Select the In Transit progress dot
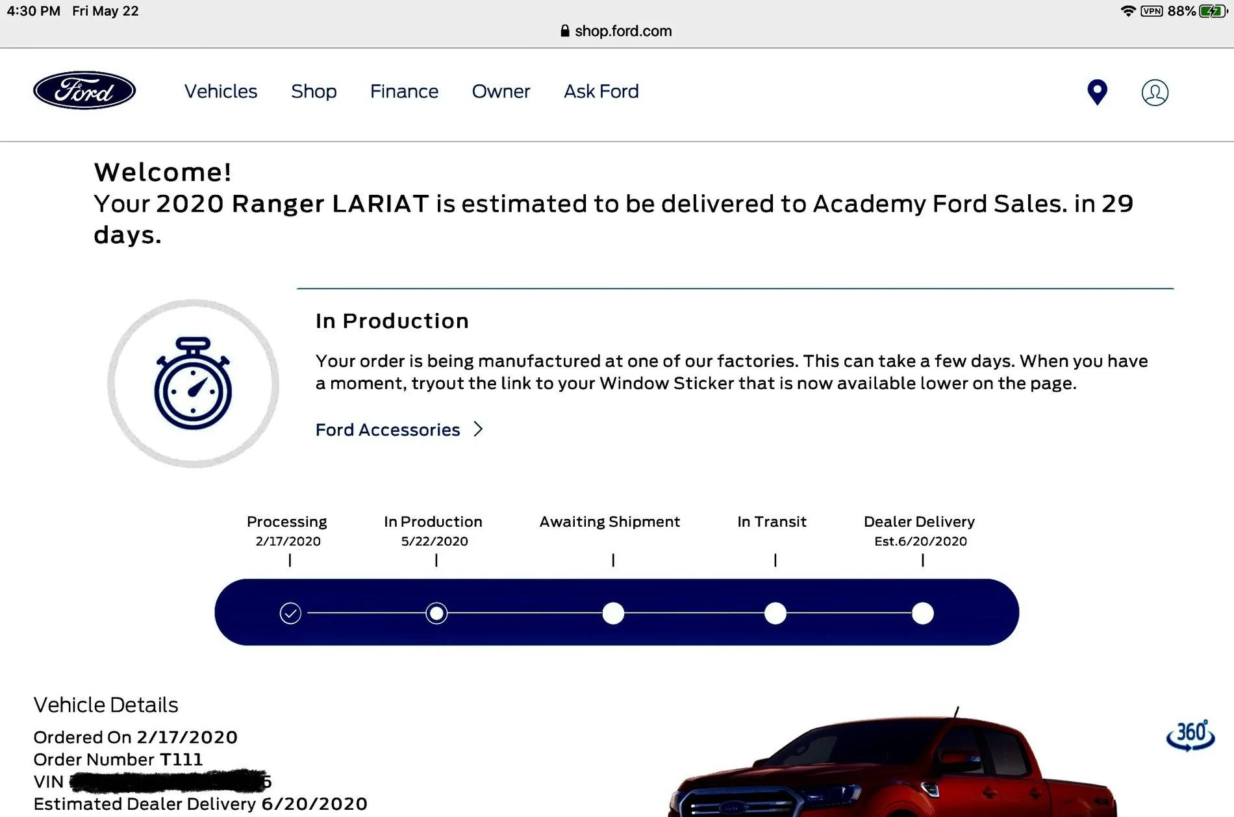 tap(775, 613)
